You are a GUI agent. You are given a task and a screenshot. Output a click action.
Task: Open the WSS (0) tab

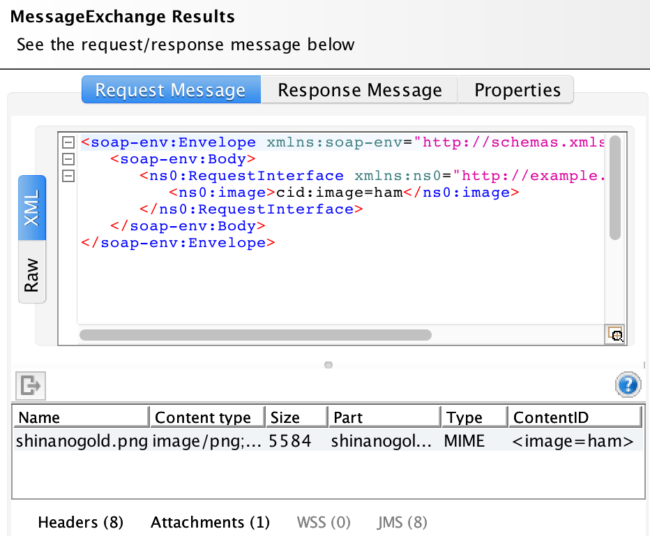[324, 522]
